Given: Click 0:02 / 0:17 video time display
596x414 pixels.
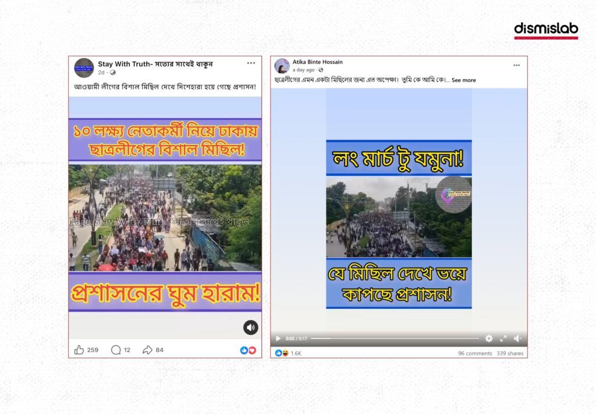Looking at the screenshot, I should 296,338.
